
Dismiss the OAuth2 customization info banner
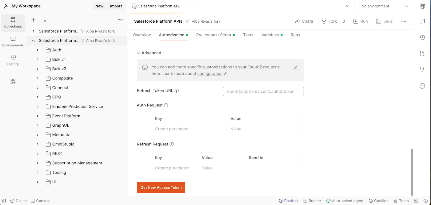pyautogui.click(x=296, y=67)
